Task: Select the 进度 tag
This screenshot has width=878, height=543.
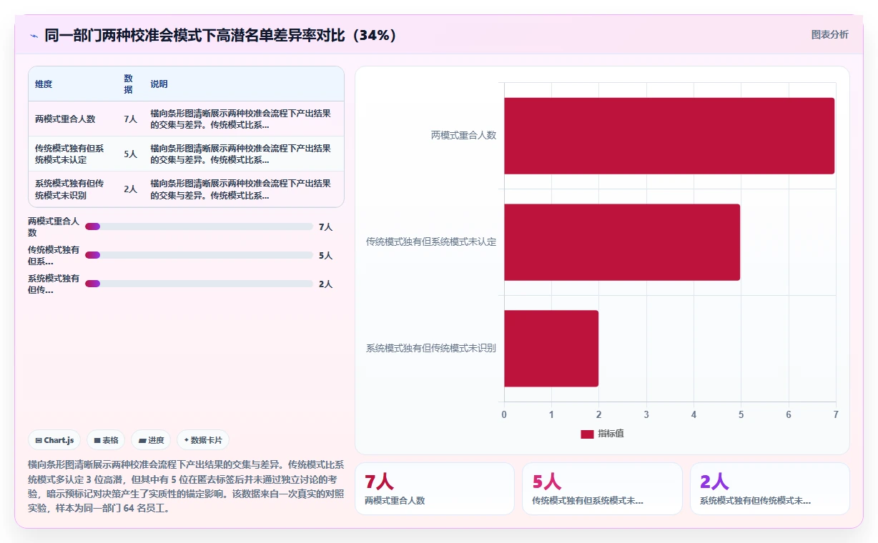Action: [x=151, y=440]
